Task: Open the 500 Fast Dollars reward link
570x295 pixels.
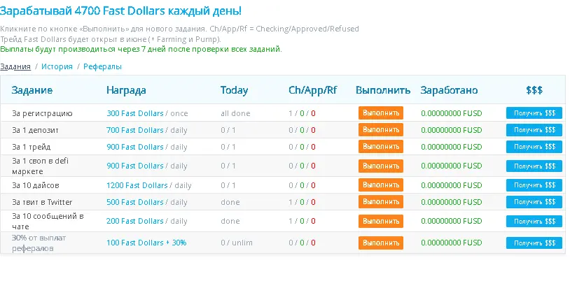Action: [135, 202]
